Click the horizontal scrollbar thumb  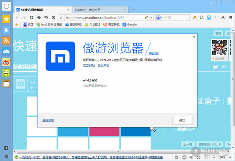point(117,152)
